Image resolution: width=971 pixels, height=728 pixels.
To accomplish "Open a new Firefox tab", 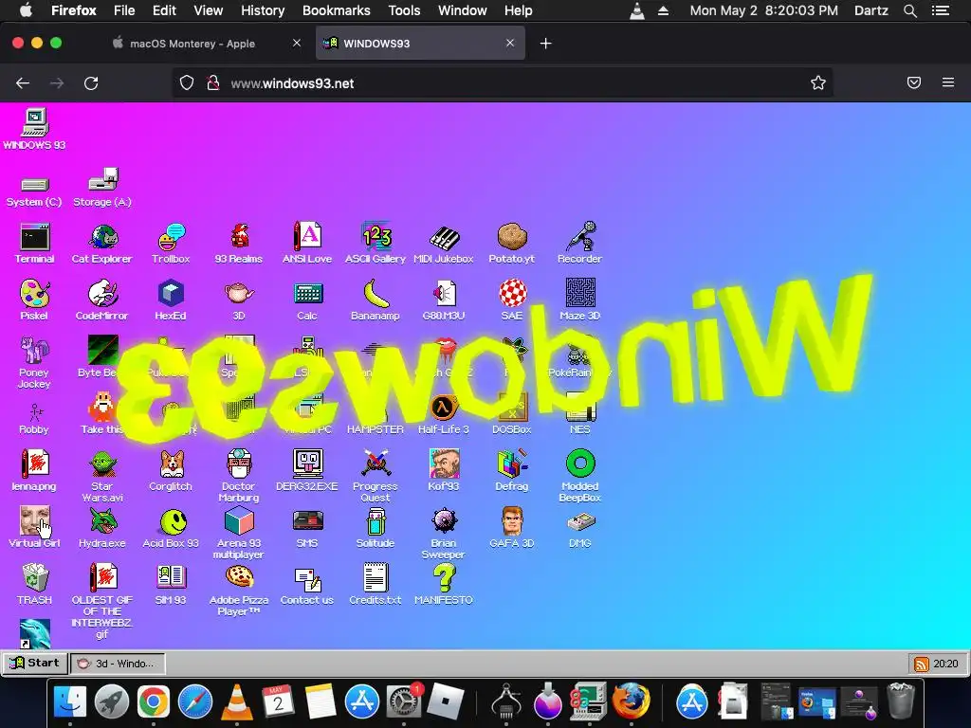I will click(545, 44).
